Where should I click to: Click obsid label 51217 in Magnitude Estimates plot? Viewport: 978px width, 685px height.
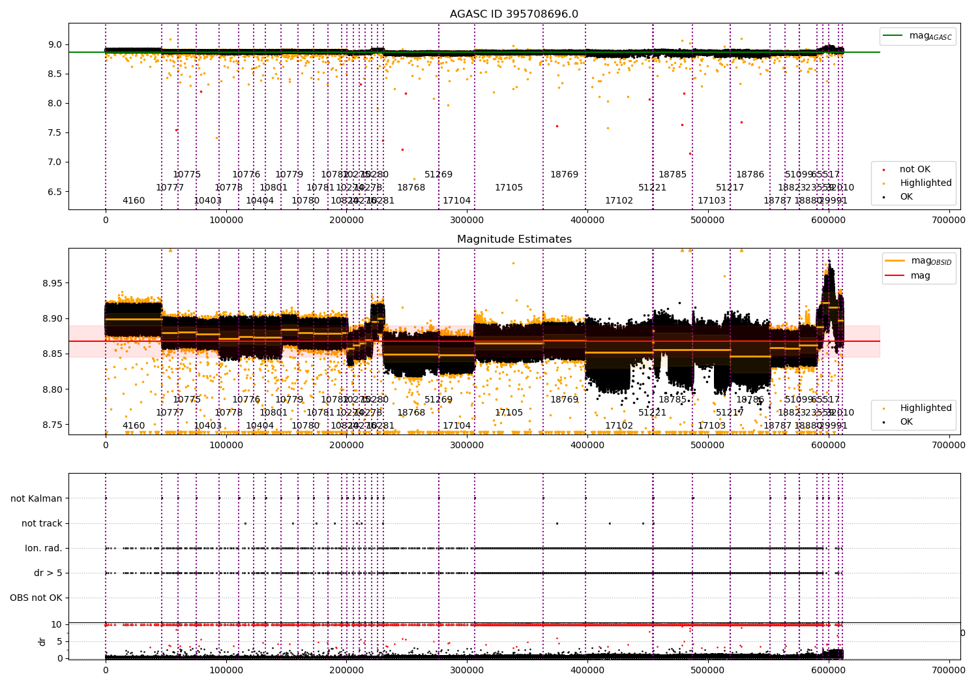730,412
